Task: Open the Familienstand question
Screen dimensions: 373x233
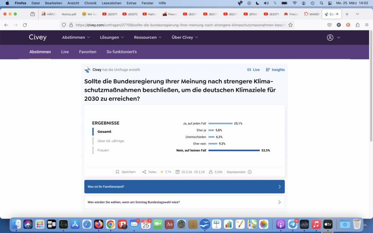Action: (184, 186)
